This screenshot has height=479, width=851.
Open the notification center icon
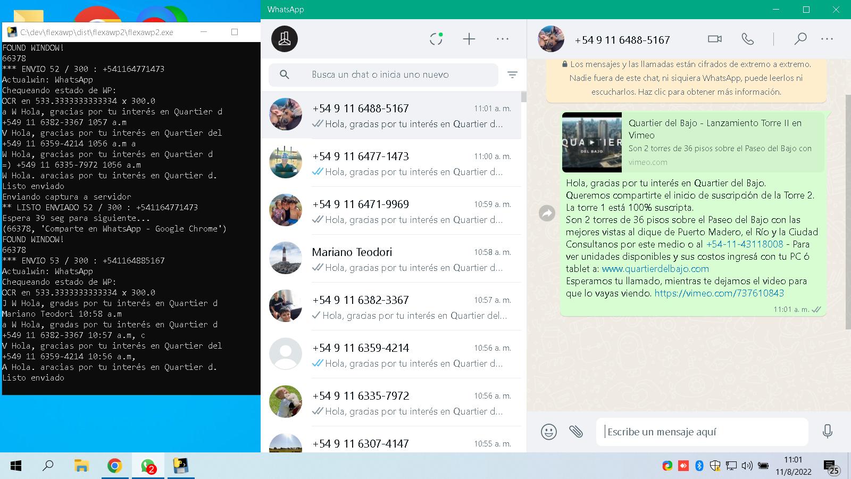pyautogui.click(x=831, y=467)
